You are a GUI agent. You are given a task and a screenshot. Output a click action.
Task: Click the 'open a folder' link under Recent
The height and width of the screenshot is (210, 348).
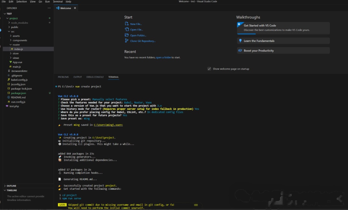(163, 57)
